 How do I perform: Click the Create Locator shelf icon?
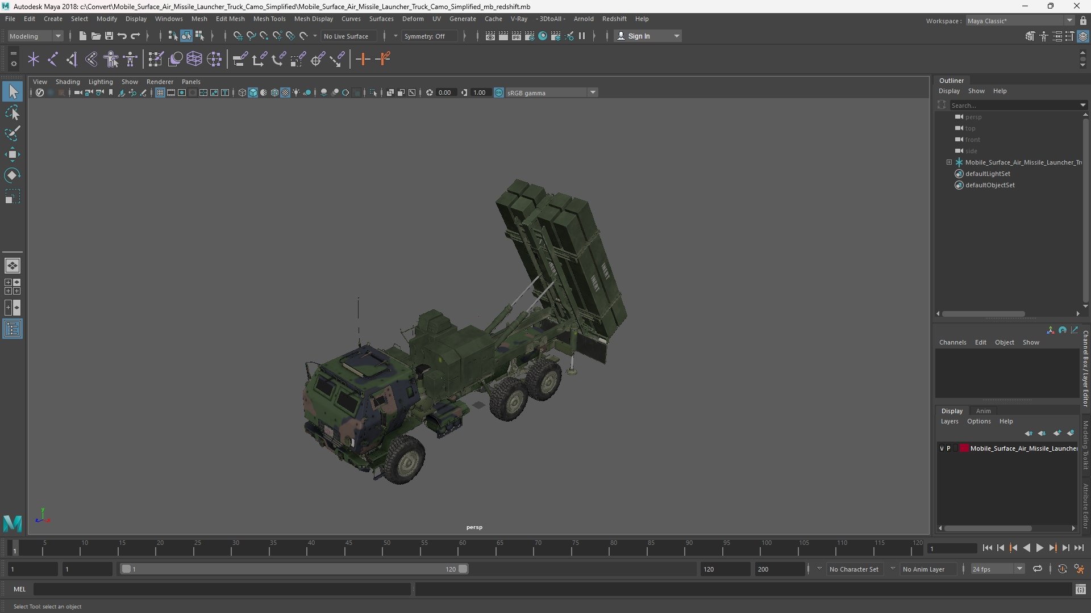(34, 59)
